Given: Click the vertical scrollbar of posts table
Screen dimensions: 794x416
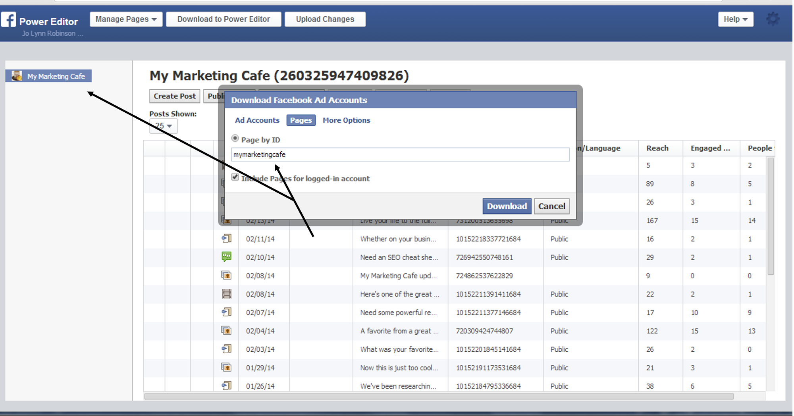Looking at the screenshot, I should (x=771, y=216).
